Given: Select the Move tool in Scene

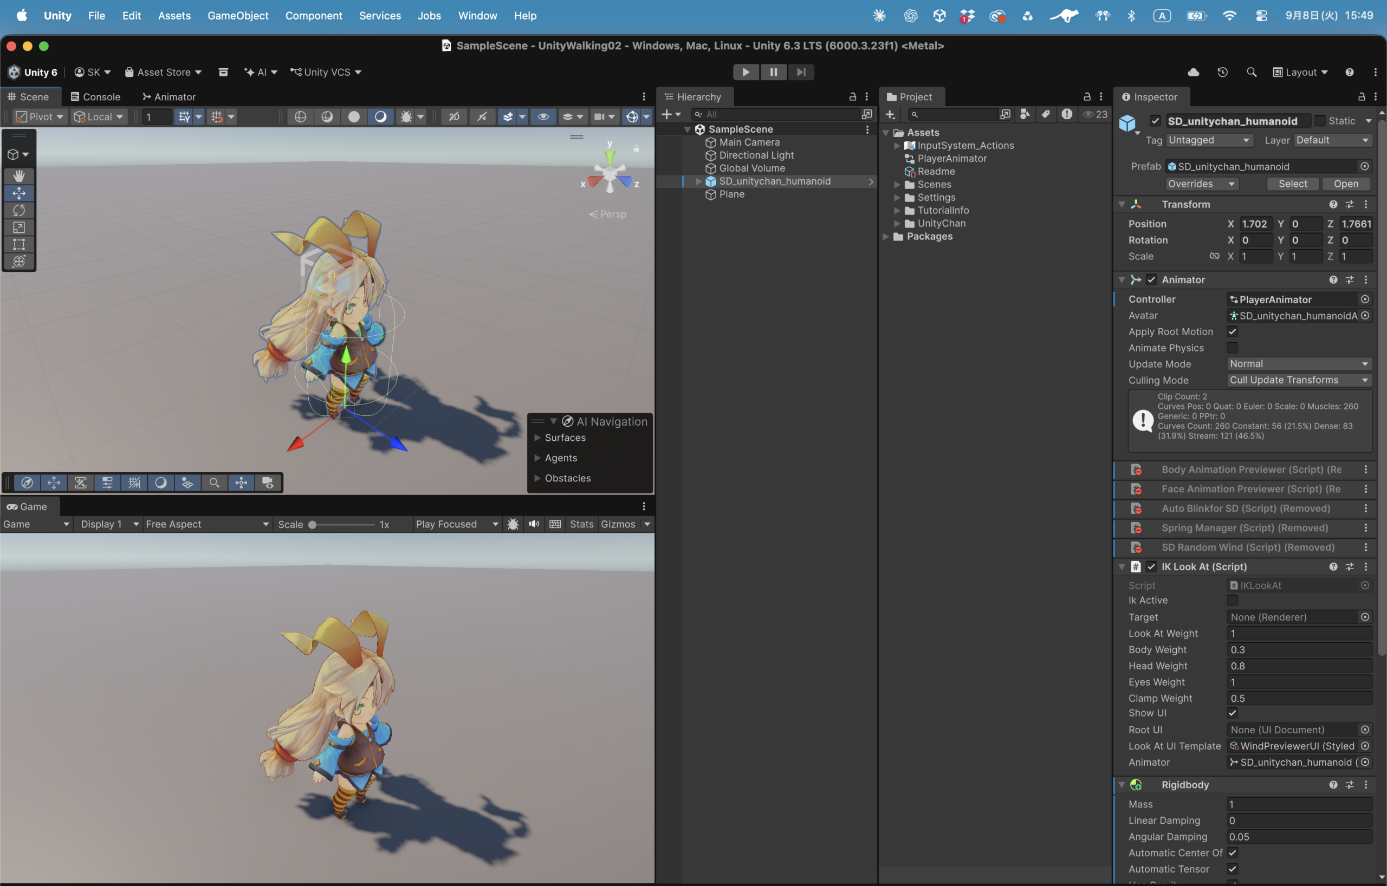Looking at the screenshot, I should click(x=19, y=193).
